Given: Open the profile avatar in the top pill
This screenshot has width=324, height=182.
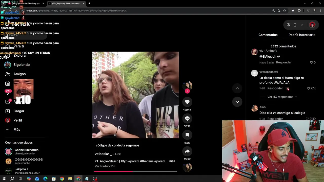Looking at the screenshot, I should pos(312,25).
